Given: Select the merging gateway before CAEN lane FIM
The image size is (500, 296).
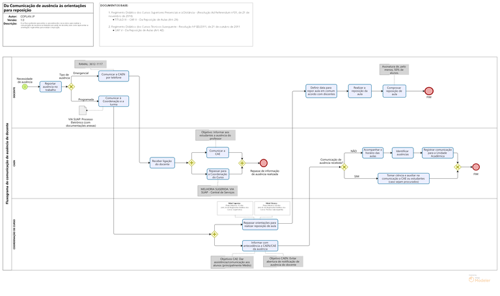Looking at the screenshot, I should [458, 167].
